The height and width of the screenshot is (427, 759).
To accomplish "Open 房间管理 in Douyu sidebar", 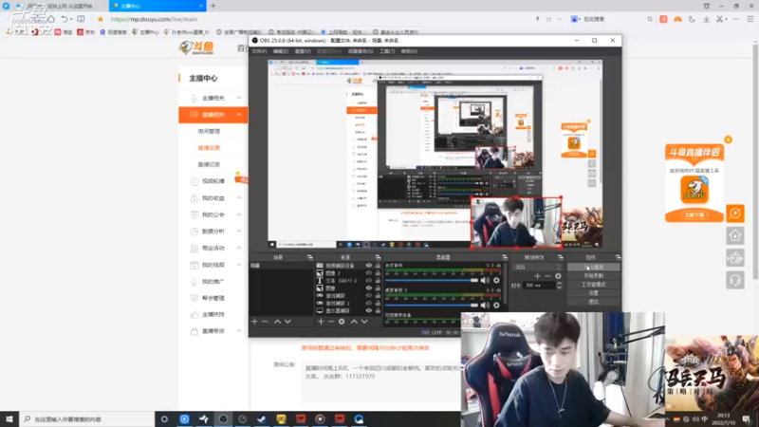I will point(209,131).
